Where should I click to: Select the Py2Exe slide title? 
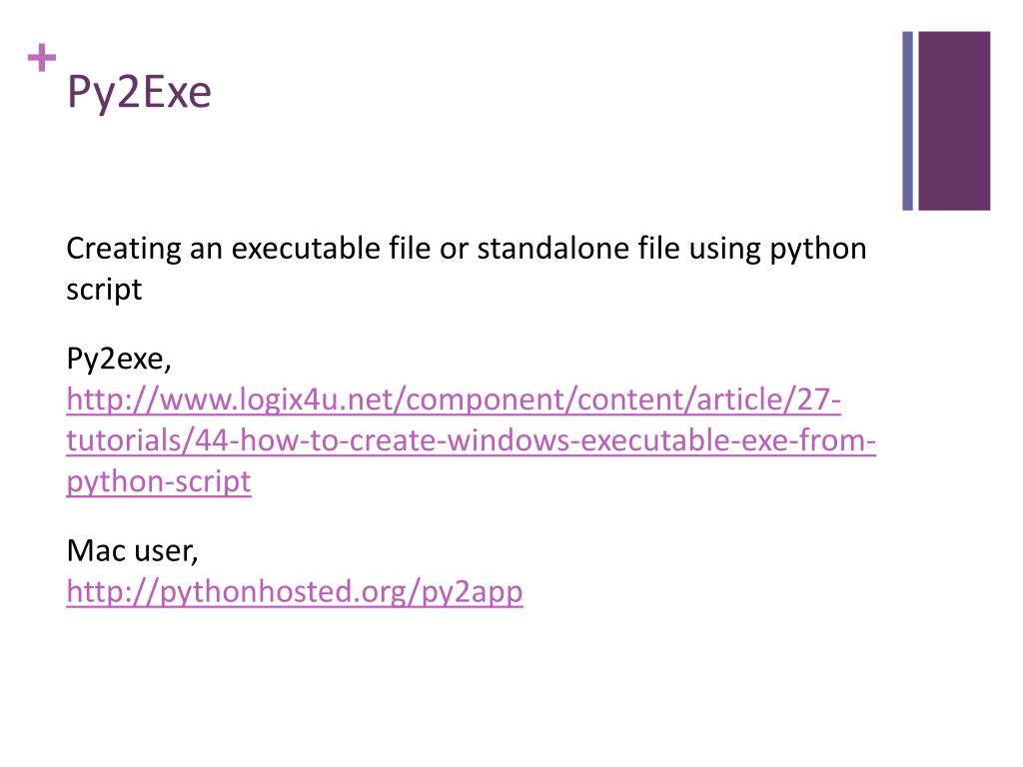tap(139, 93)
